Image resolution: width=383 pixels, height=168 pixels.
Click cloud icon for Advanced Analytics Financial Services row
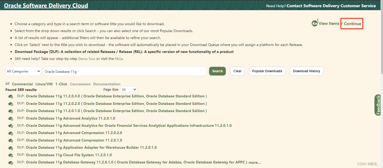[x=11, y=126]
